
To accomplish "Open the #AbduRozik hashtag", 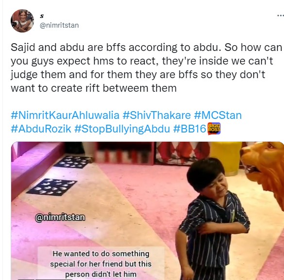I will [41, 129].
